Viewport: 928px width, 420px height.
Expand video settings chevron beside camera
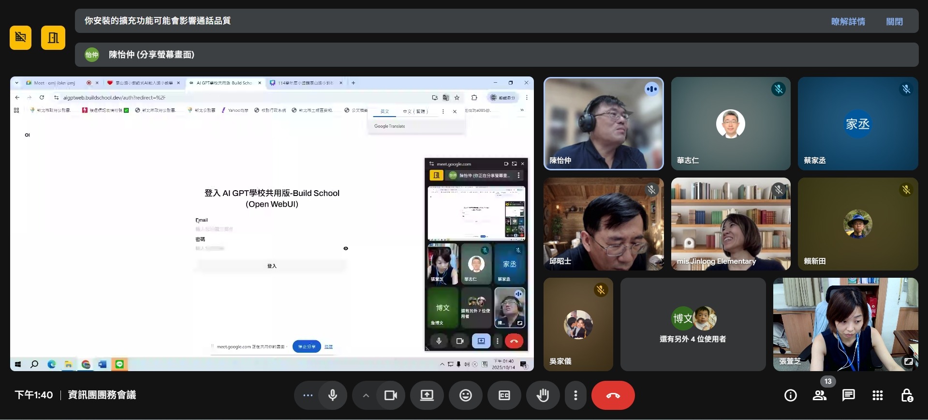(366, 395)
